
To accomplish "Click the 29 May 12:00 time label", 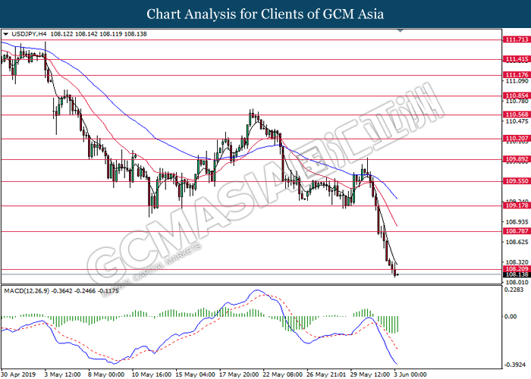I will click(x=370, y=374).
